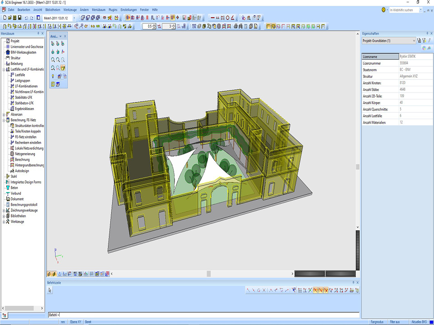Open the Bibliotheken menu

coord(53,9)
